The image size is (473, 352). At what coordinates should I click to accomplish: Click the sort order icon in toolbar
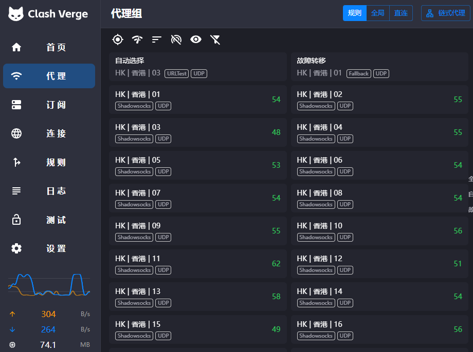156,40
